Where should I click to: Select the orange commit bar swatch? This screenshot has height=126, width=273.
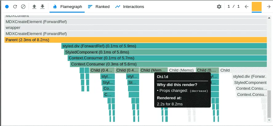(257, 6)
